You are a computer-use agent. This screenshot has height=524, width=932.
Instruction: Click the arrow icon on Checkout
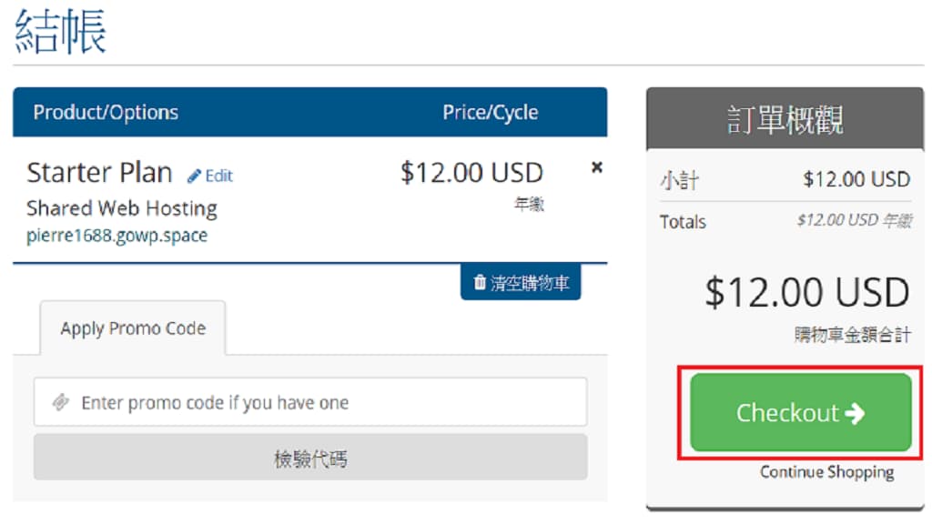coord(855,413)
